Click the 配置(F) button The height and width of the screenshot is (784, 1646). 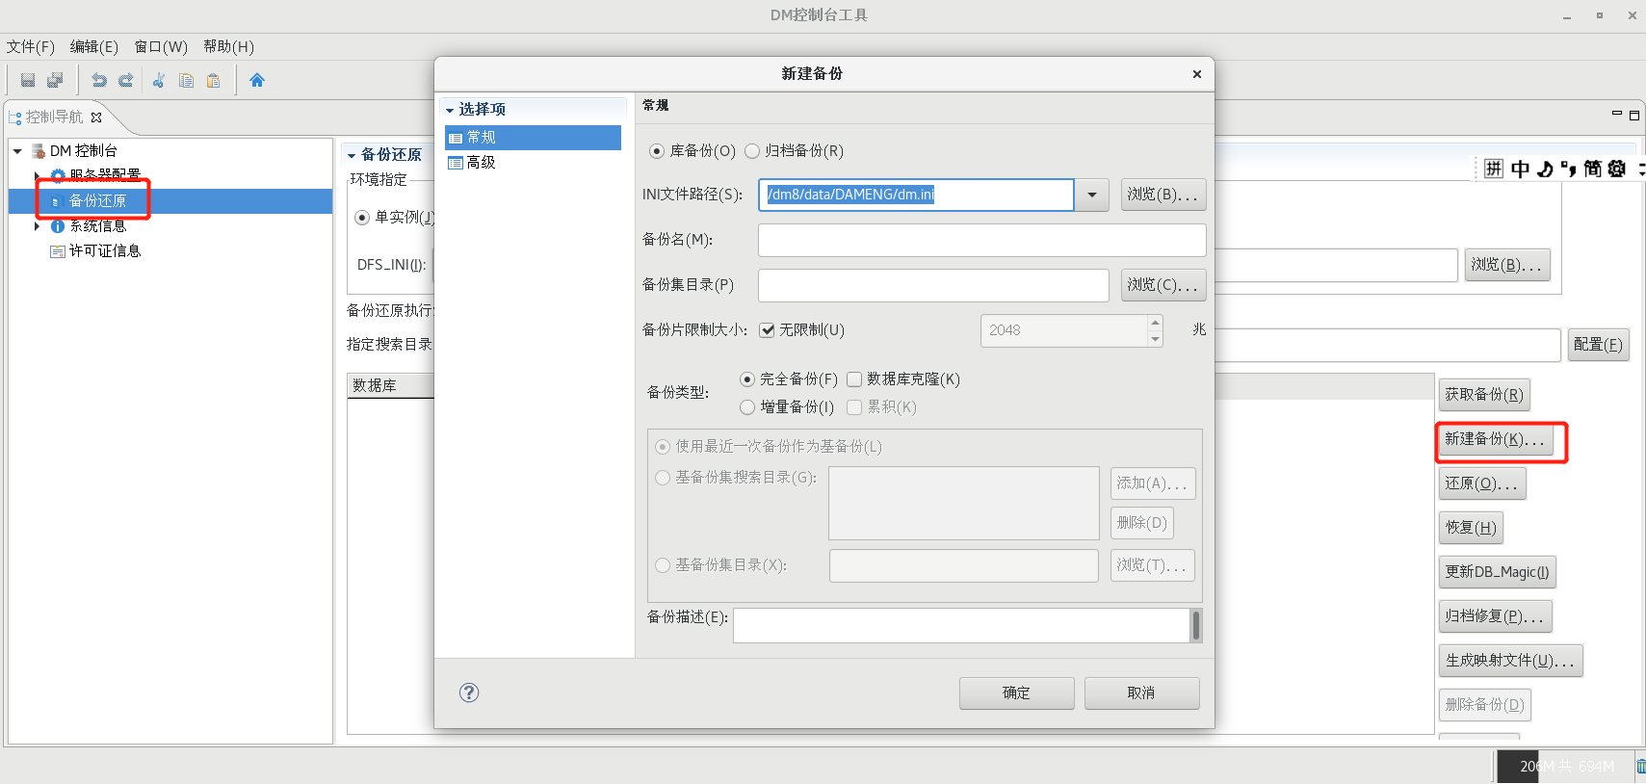point(1599,345)
